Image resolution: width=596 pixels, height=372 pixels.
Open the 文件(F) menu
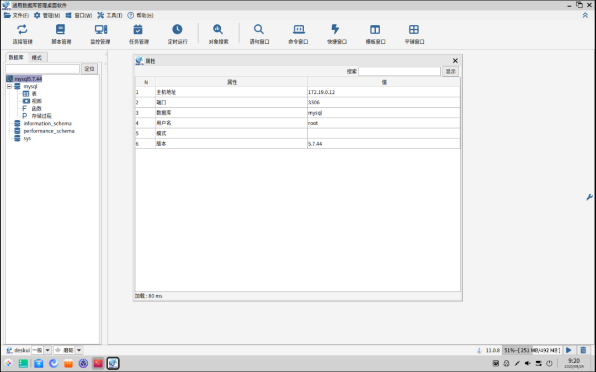pyautogui.click(x=16, y=15)
